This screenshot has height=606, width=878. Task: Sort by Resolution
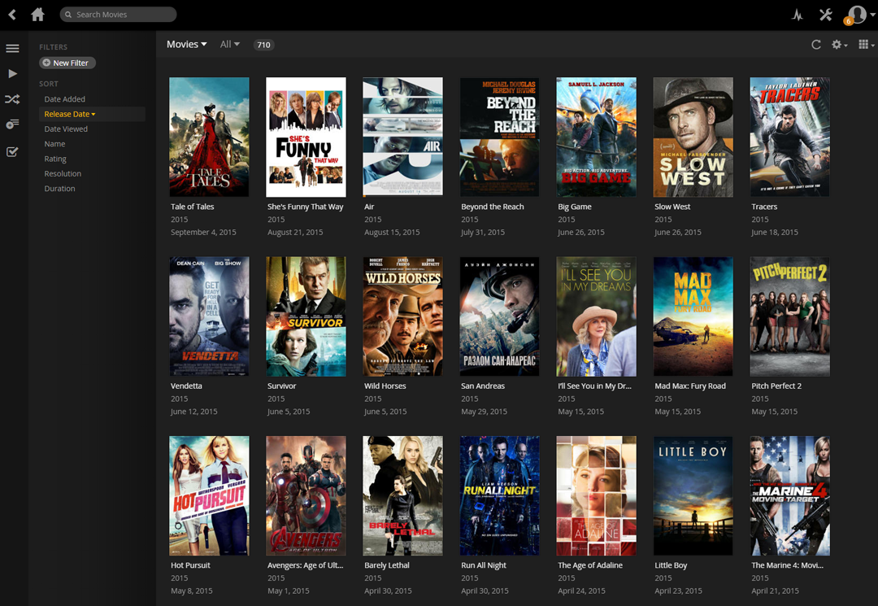[63, 173]
